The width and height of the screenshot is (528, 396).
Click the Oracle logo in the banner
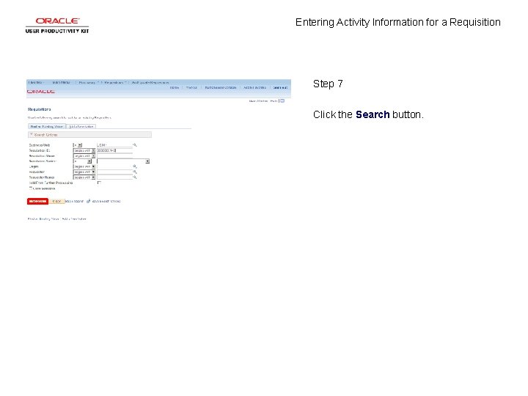(41, 92)
